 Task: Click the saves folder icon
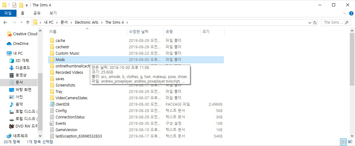click(52, 79)
